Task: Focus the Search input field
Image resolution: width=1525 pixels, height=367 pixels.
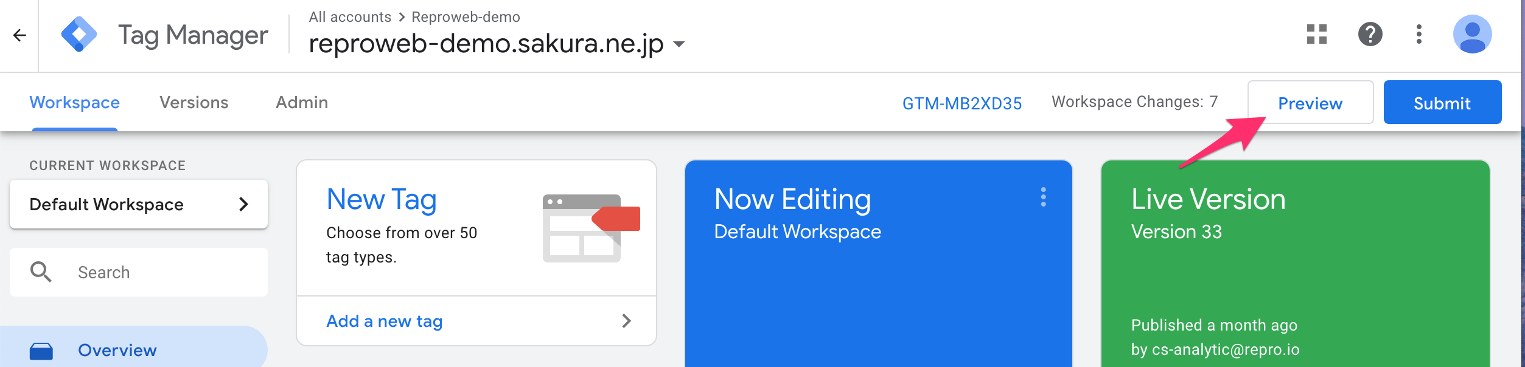Action: (x=139, y=272)
